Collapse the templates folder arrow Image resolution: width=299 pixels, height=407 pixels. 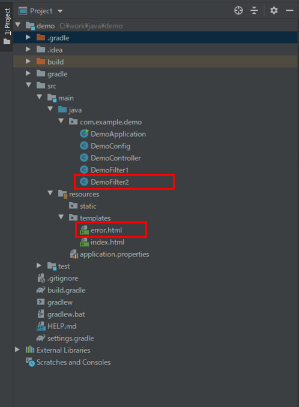pos(61,217)
